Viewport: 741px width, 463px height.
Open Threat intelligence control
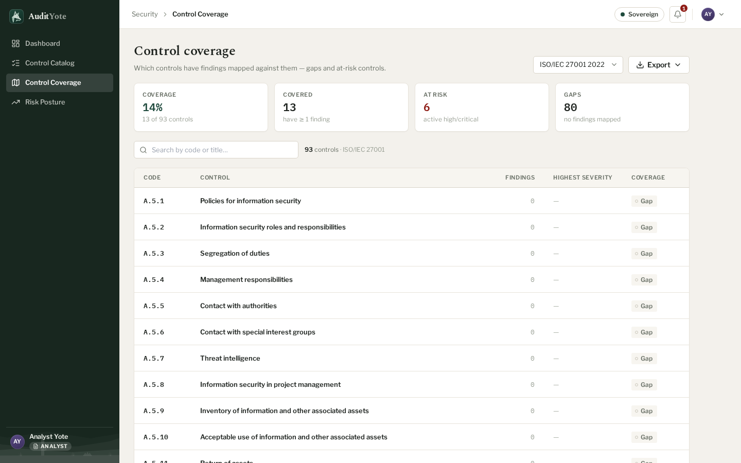(x=412, y=359)
